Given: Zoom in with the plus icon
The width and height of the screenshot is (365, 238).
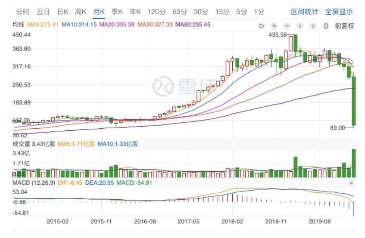Looking at the screenshot, I should coord(274,26).
